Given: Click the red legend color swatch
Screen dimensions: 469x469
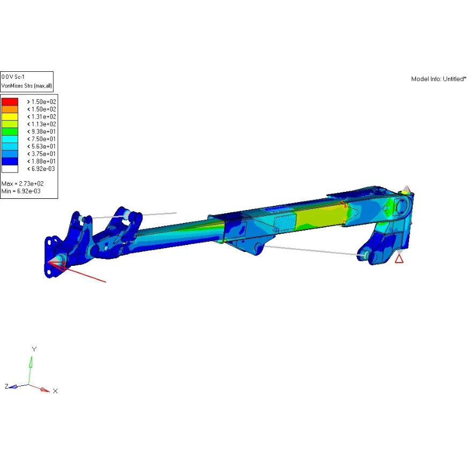Looking at the screenshot, I should tap(10, 101).
